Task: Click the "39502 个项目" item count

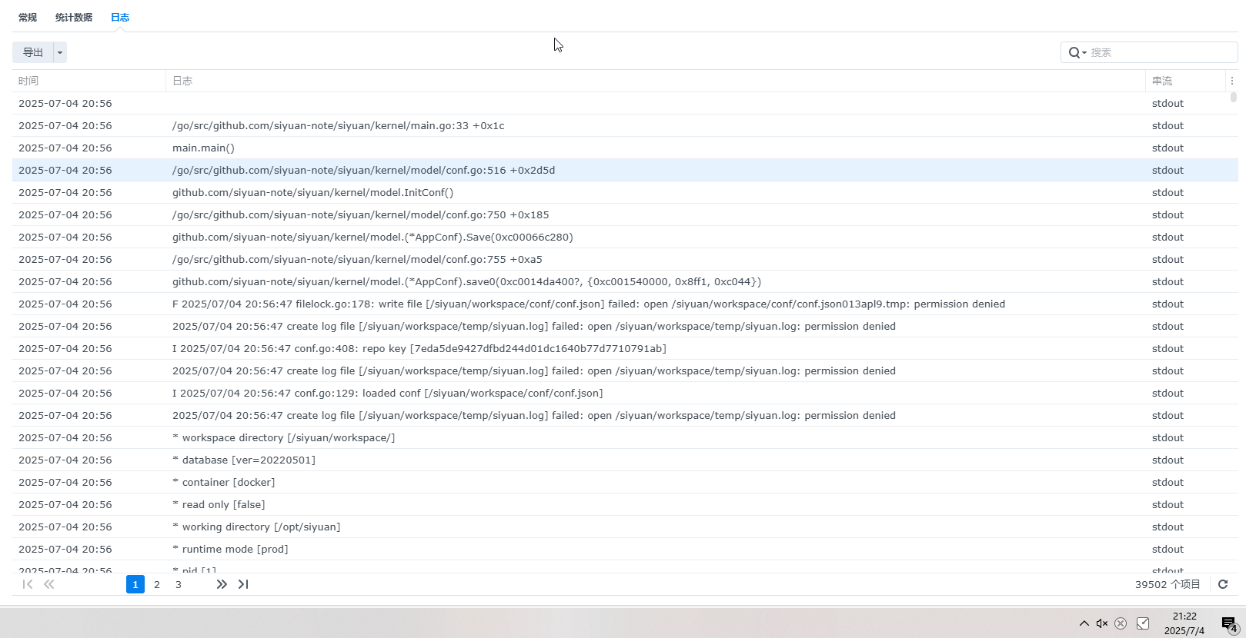Action: pyautogui.click(x=1167, y=584)
